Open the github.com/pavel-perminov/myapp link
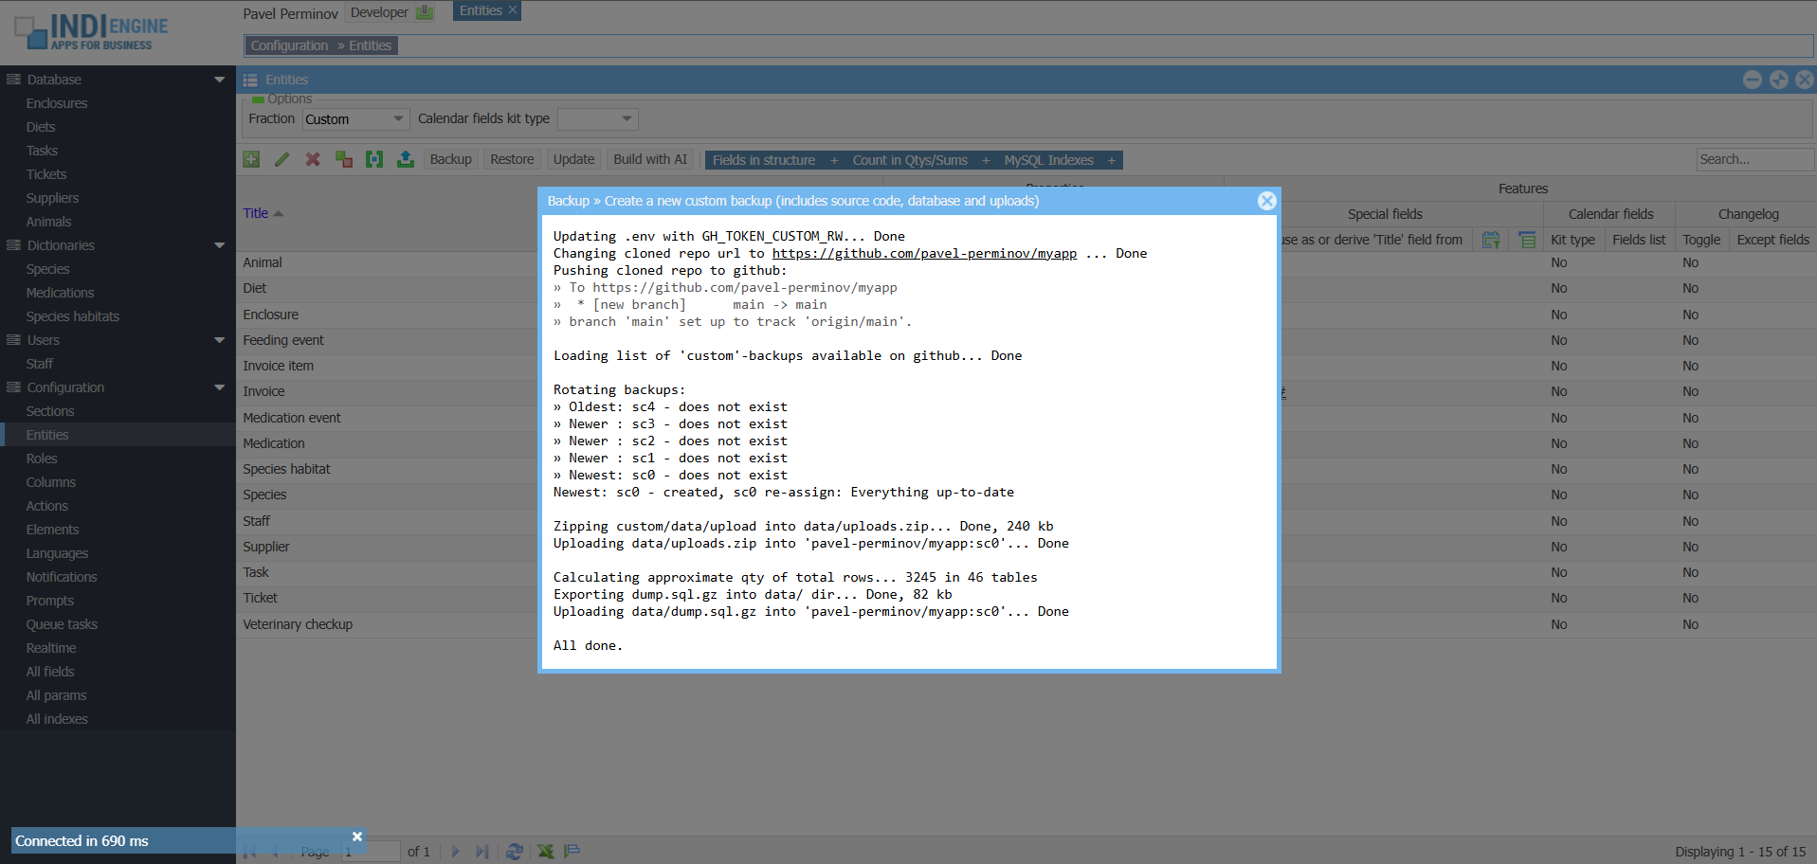The image size is (1817, 864). pos(923,253)
